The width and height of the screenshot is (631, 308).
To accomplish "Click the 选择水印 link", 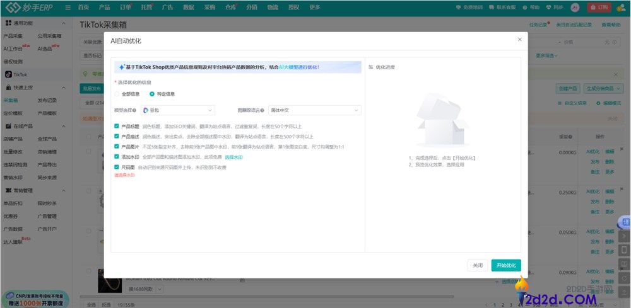I will 233,157.
